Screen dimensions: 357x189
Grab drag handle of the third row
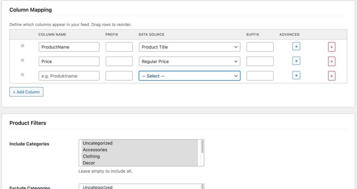pyautogui.click(x=23, y=75)
